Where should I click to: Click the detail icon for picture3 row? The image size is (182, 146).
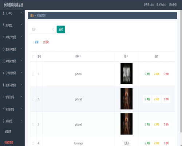[145, 124]
